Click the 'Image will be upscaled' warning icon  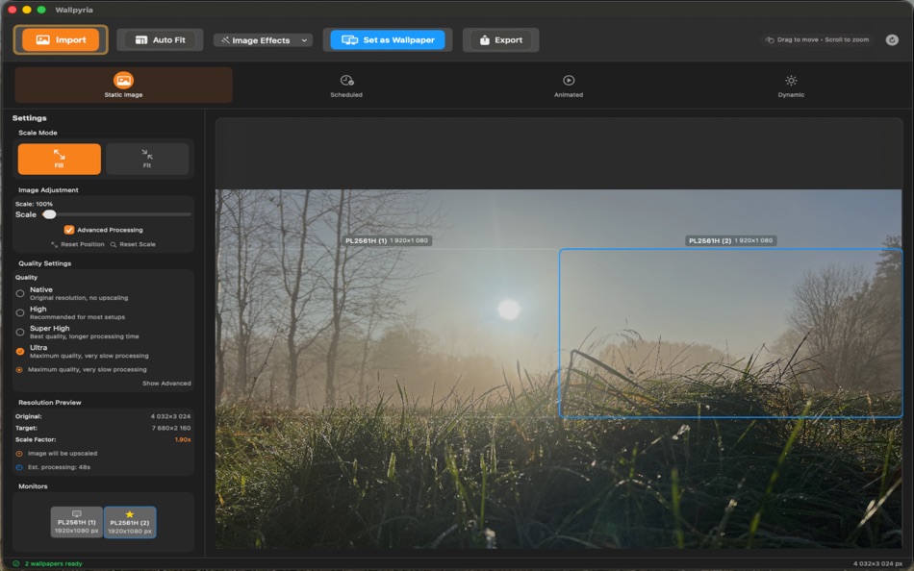pos(19,454)
